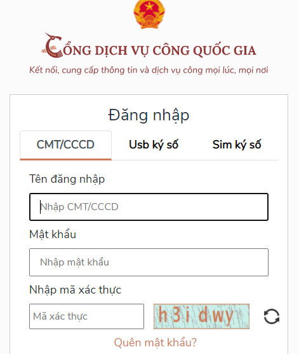299x354 pixels.
Task: Focus the Nhập CMT/CCCD username field
Action: pos(149,207)
